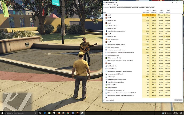This screenshot has height=115, width=184.
Task: Open the volume control in system tray
Action: coord(167,113)
